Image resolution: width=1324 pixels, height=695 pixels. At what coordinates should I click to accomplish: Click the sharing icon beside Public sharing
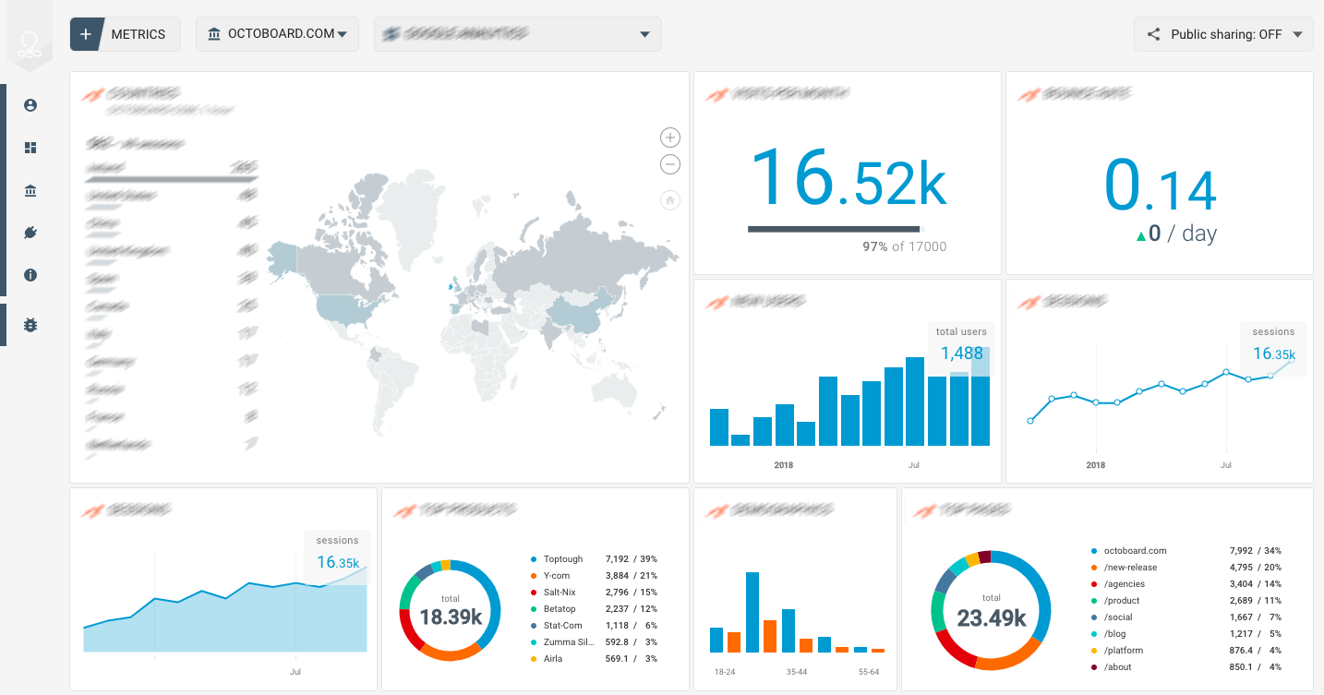1153,33
